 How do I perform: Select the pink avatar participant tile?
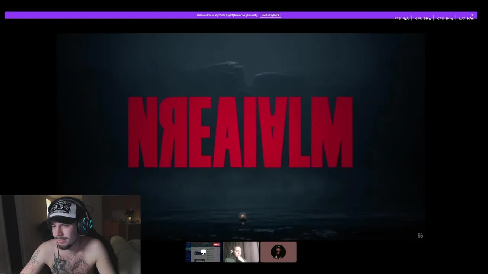click(x=278, y=252)
